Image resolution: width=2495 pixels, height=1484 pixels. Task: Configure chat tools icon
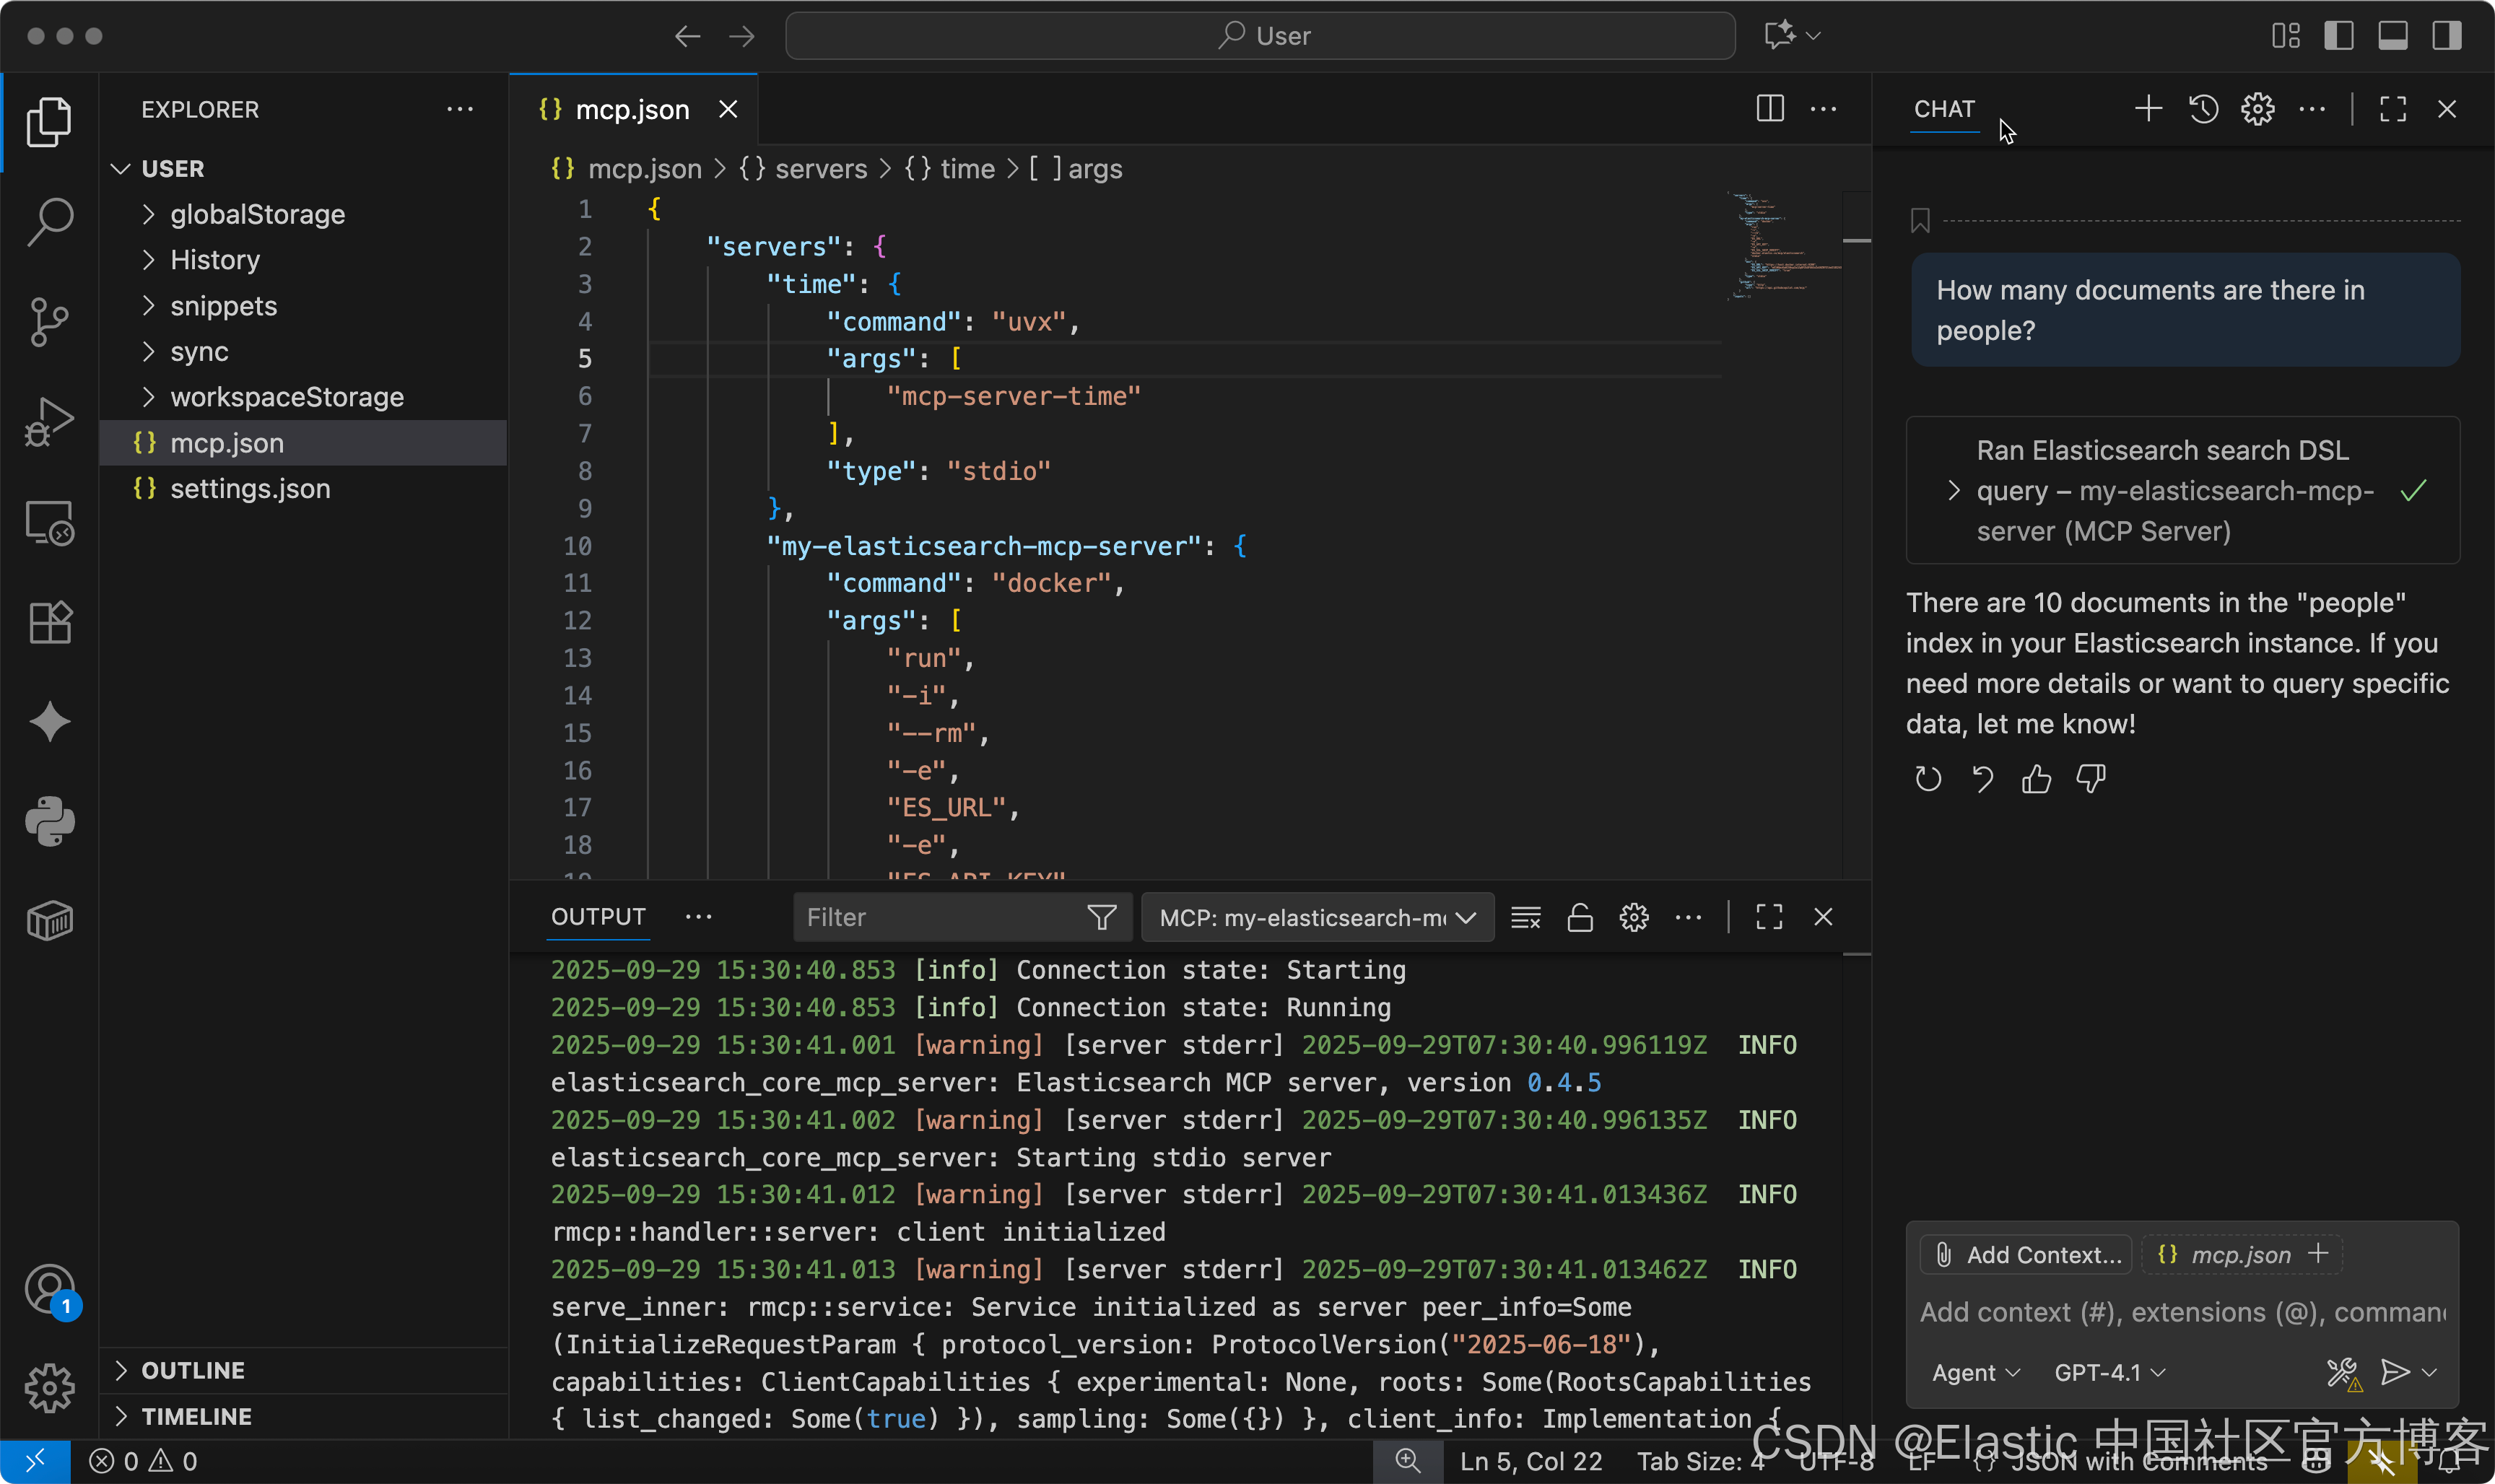click(x=2343, y=1373)
